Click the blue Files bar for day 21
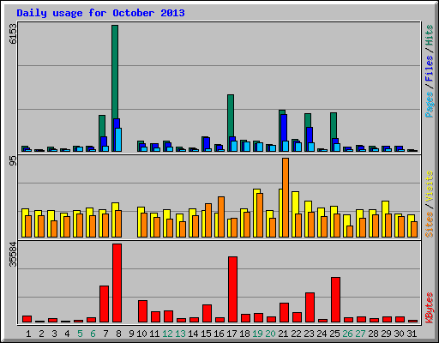This screenshot has width=439, height=343. 284,128
